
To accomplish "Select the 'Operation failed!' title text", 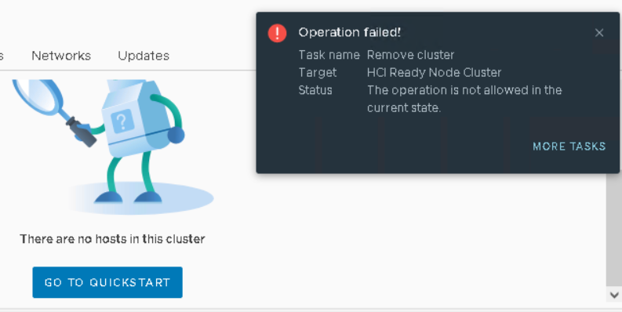I will tap(350, 32).
